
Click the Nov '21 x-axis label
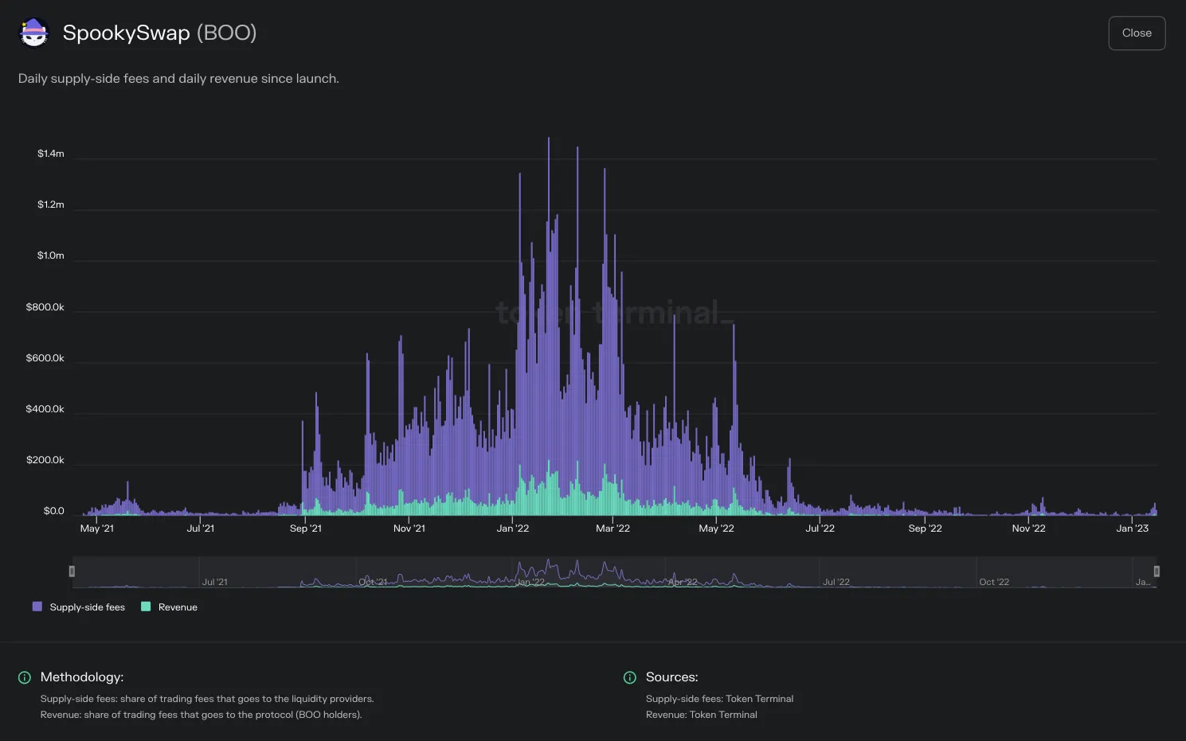[x=409, y=528]
